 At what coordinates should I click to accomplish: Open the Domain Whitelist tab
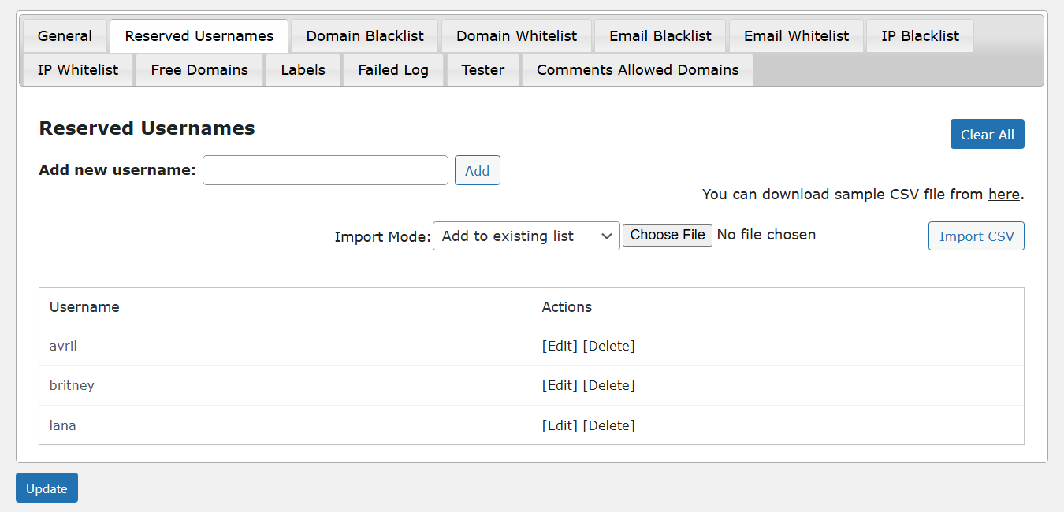(x=516, y=35)
